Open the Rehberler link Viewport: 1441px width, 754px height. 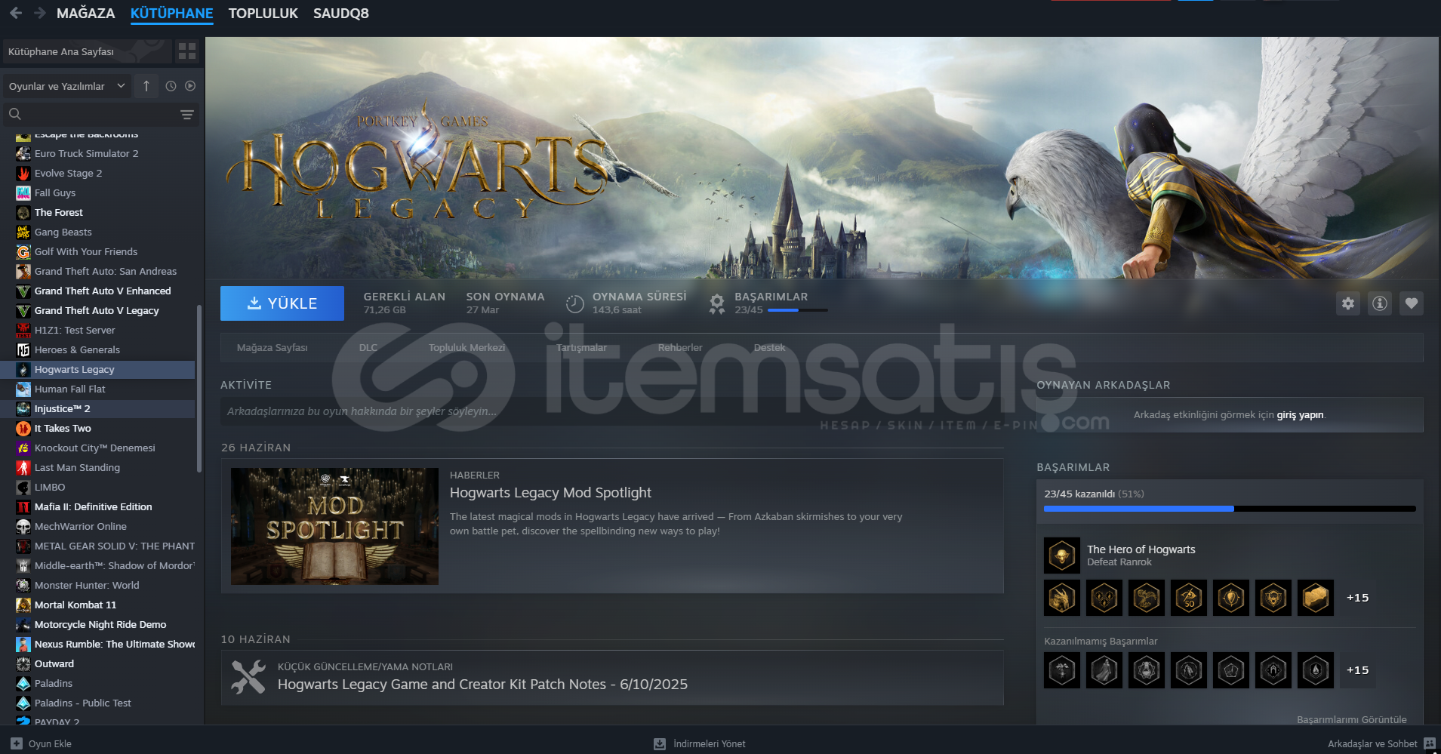pos(680,347)
